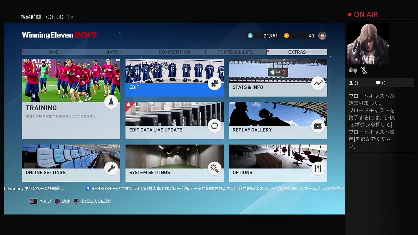
Task: Click the stadium scoreboard image
Action: pos(278,71)
